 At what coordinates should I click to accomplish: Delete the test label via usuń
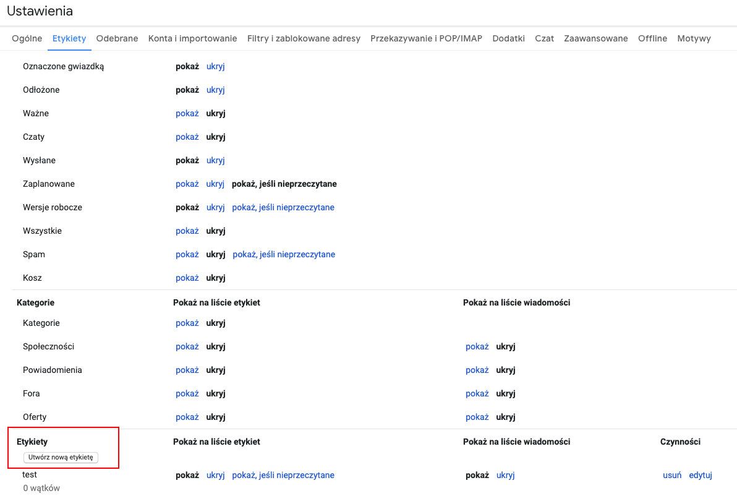point(671,475)
